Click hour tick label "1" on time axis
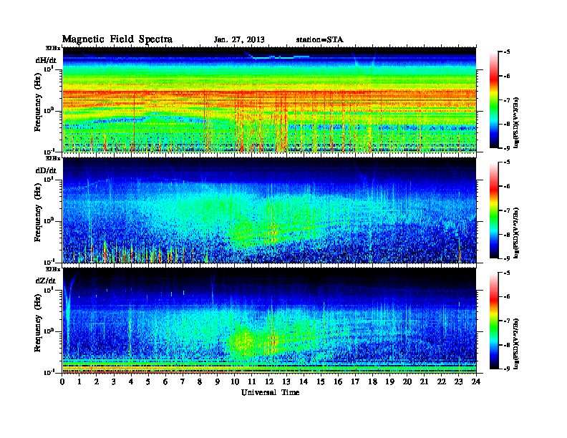 tap(79, 381)
